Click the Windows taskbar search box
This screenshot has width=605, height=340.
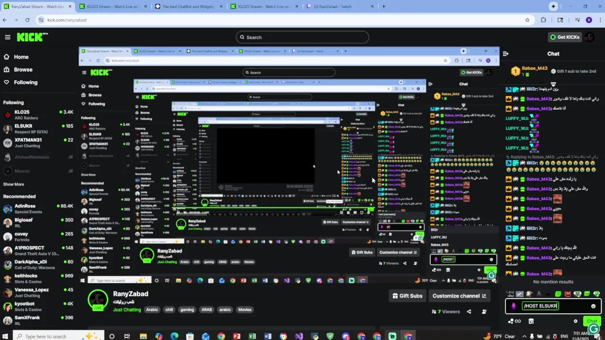click(58, 336)
